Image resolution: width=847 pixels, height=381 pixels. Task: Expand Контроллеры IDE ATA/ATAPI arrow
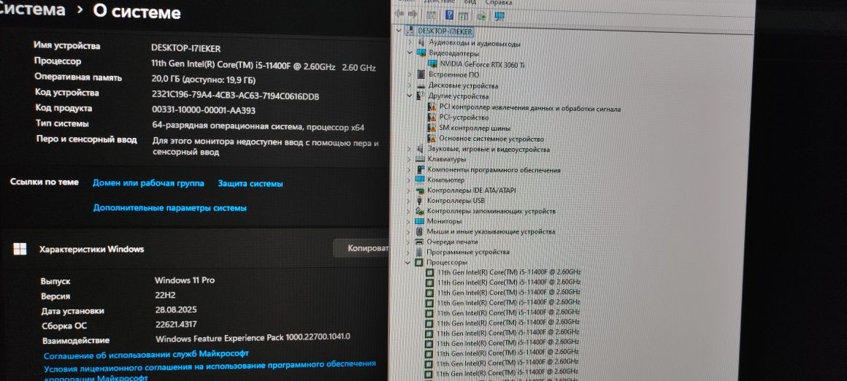(409, 190)
